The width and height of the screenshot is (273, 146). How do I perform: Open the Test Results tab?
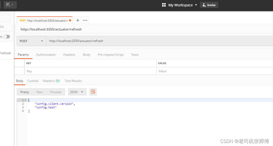(x=73, y=81)
